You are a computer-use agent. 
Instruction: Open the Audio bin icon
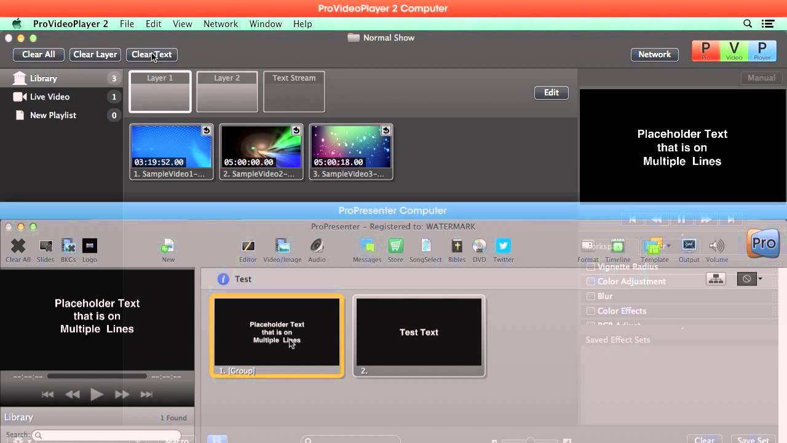point(317,246)
